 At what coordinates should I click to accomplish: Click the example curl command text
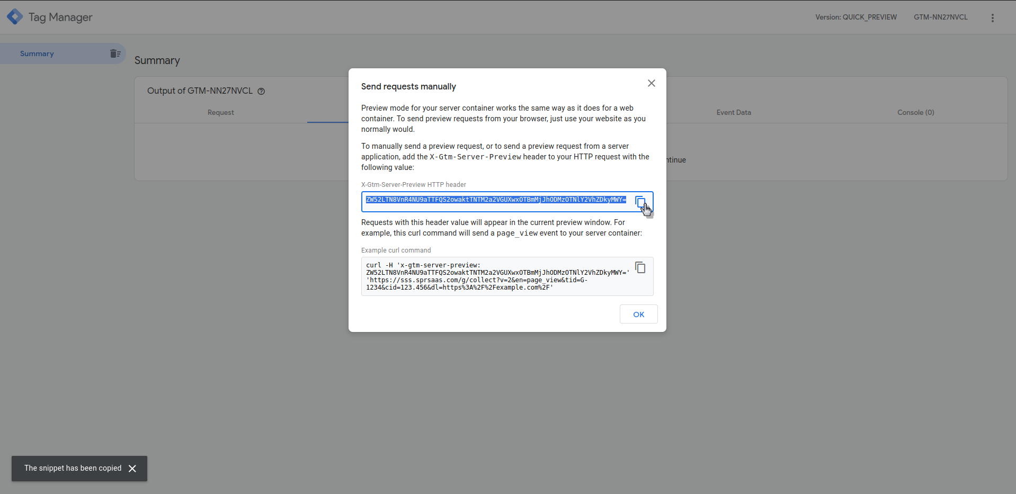[x=498, y=276]
